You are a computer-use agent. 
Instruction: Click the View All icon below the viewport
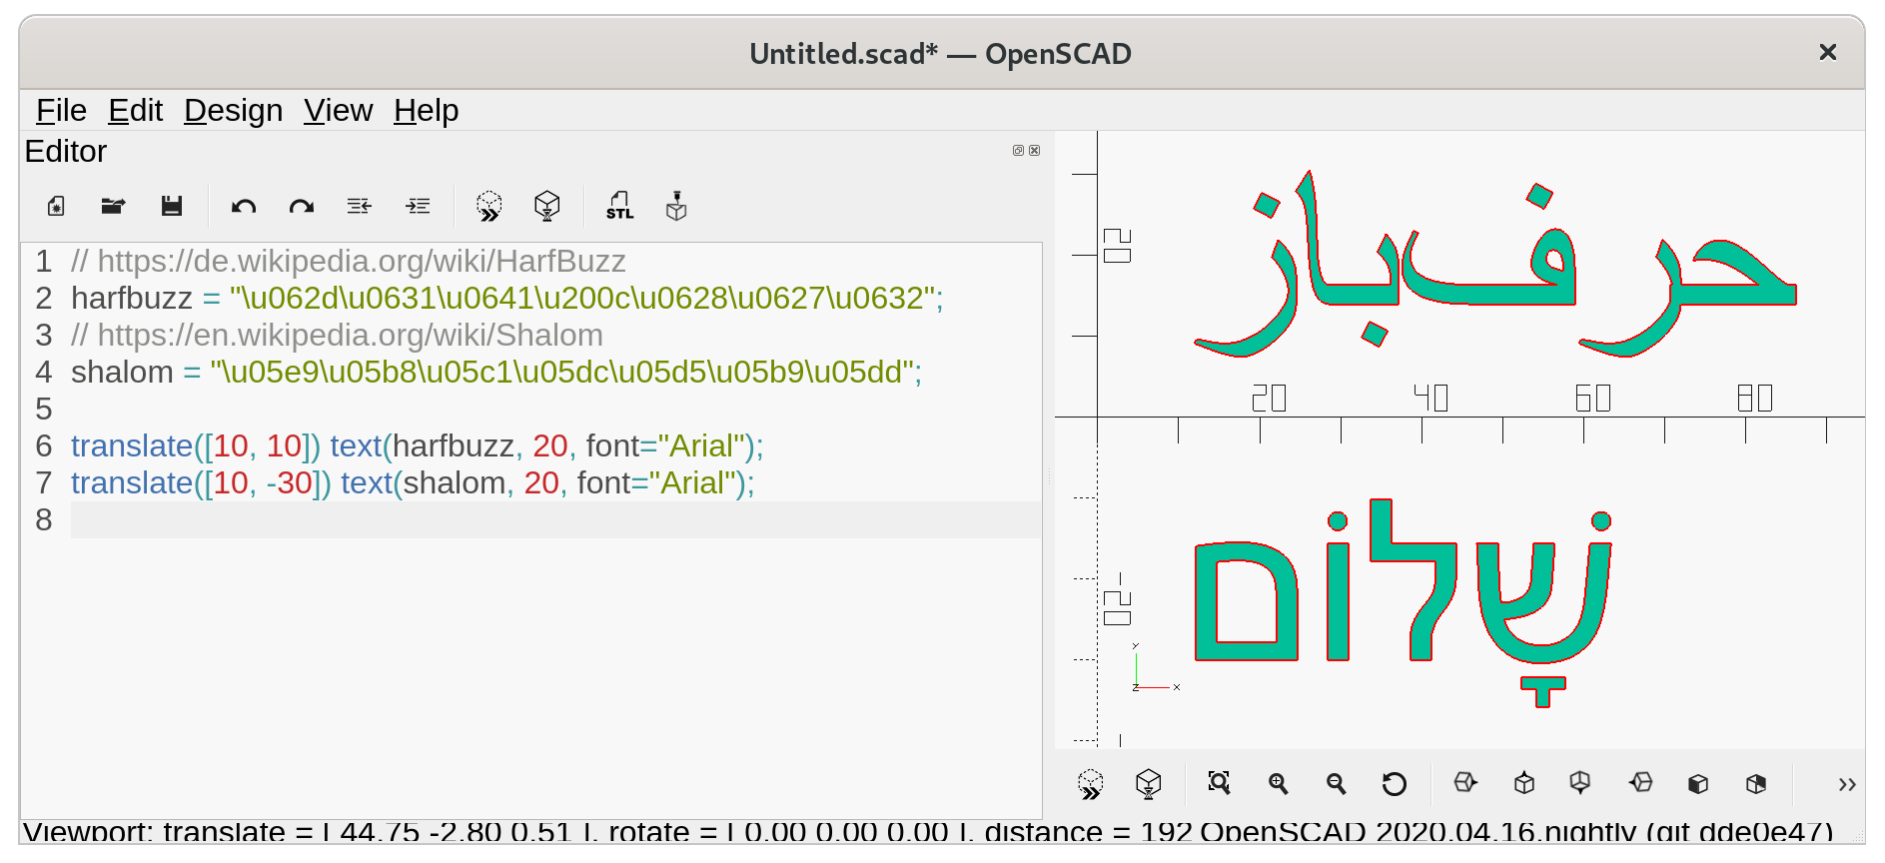[1219, 783]
